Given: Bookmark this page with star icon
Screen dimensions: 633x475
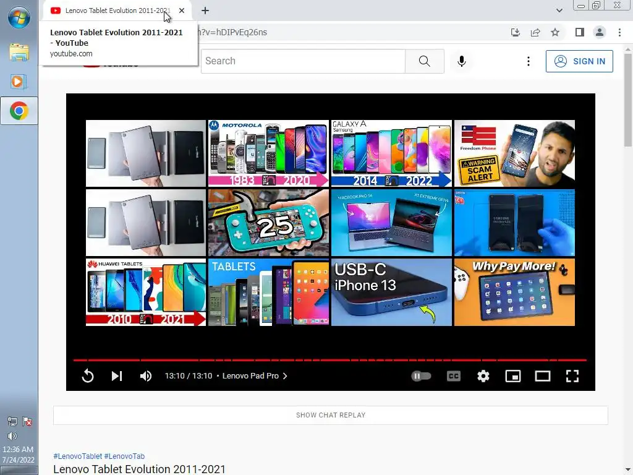Looking at the screenshot, I should [x=555, y=32].
